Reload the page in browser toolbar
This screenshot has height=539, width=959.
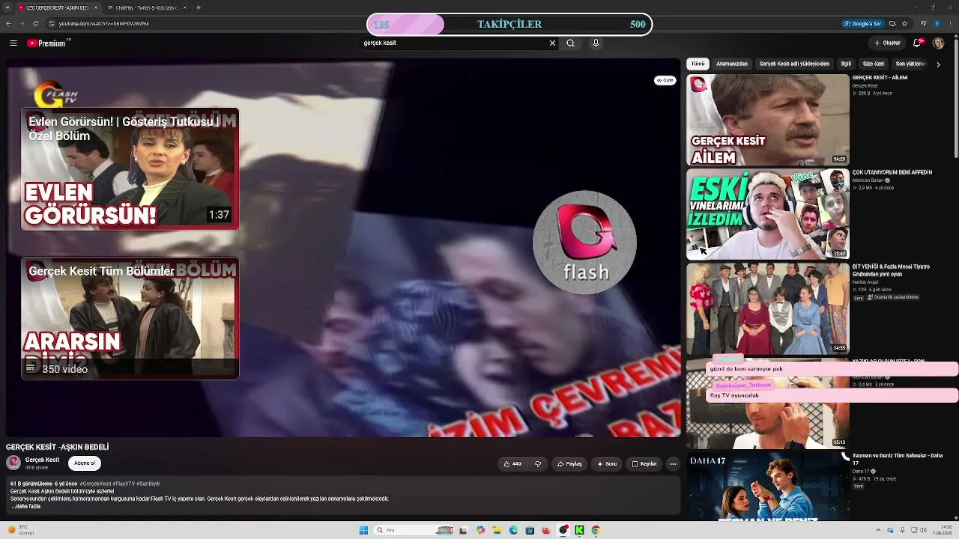pos(35,24)
